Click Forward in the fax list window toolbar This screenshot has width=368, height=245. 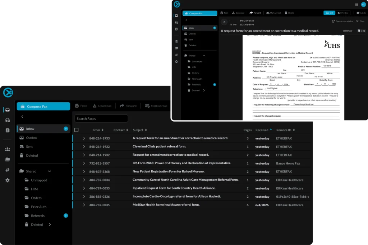tap(128, 106)
